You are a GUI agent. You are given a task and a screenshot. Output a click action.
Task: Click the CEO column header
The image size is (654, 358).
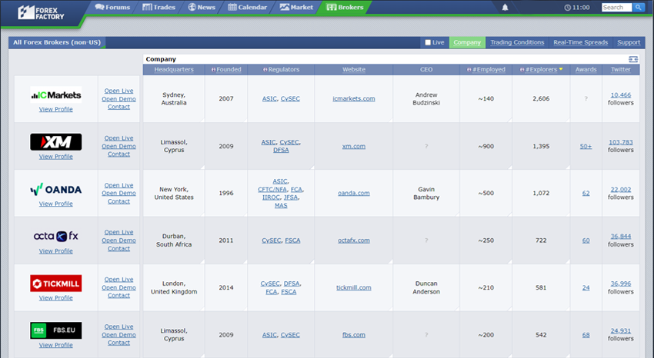click(426, 69)
